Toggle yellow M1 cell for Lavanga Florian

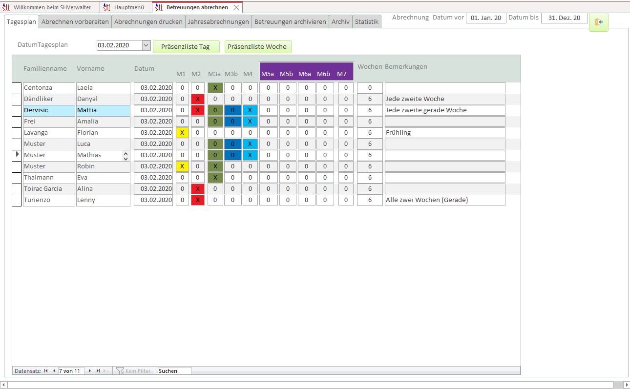(x=182, y=133)
